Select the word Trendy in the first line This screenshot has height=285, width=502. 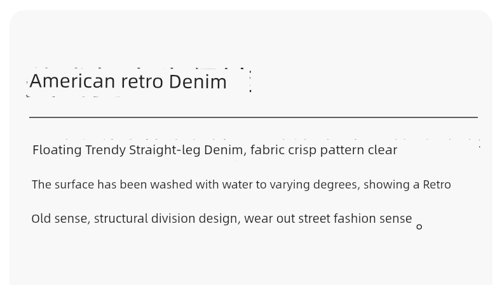pyautogui.click(x=105, y=150)
